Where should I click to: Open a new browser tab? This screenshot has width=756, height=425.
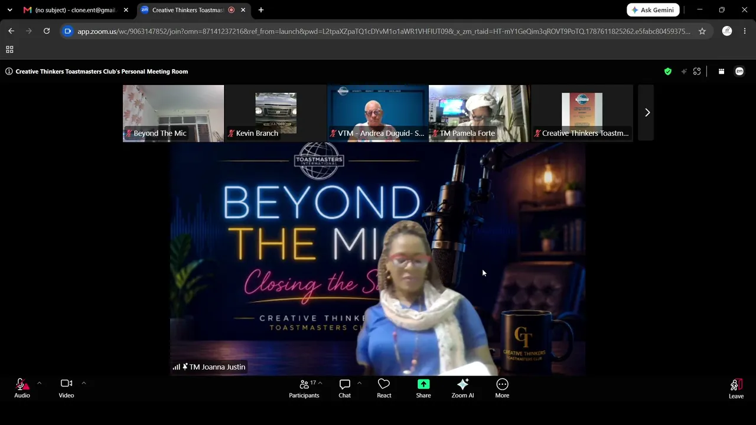[261, 10]
